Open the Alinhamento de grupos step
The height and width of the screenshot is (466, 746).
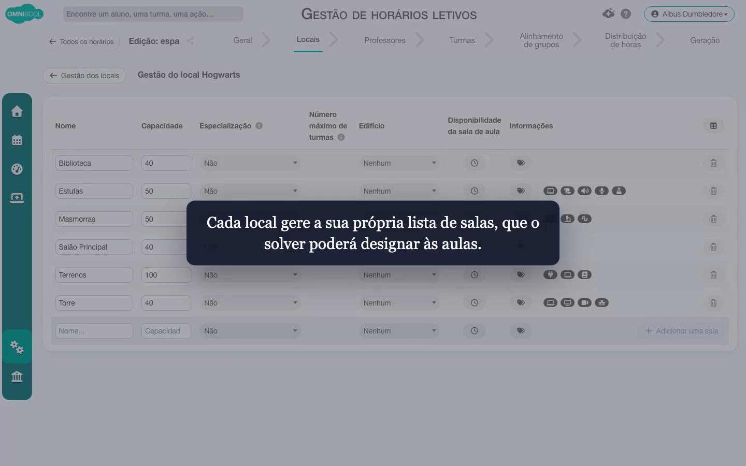tap(541, 40)
